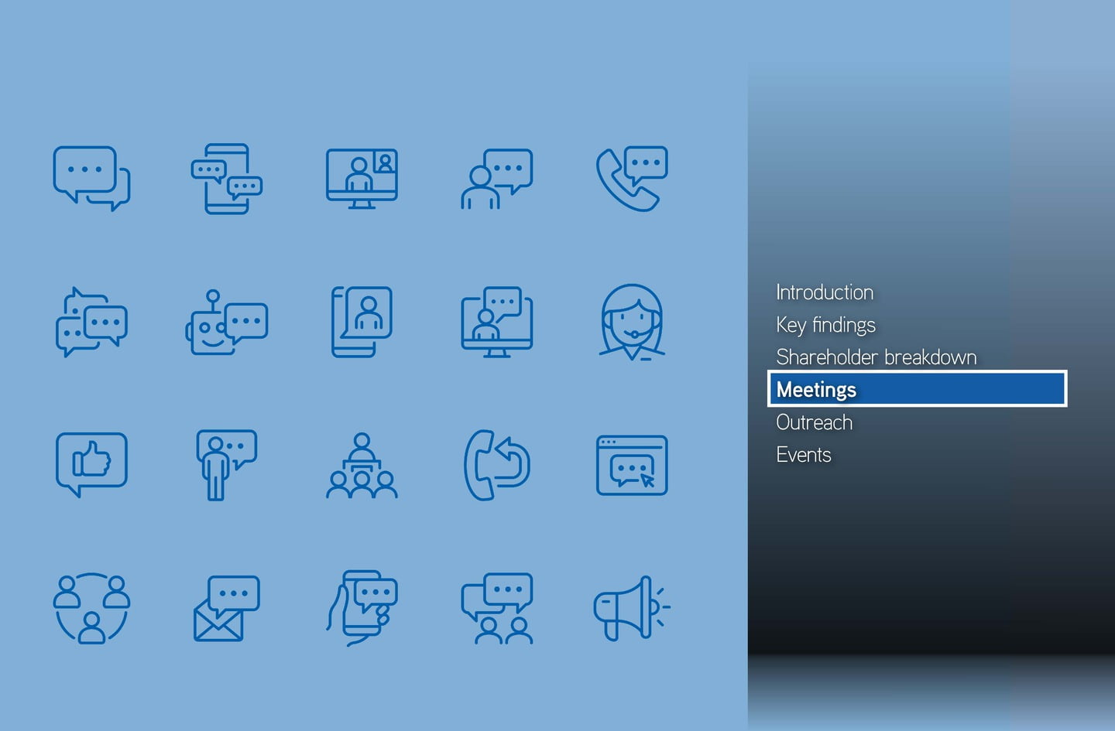Click the phone handset with chat icon

point(632,179)
